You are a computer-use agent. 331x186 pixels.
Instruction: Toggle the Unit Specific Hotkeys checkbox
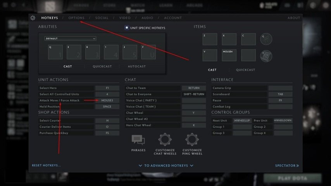coord(127,28)
